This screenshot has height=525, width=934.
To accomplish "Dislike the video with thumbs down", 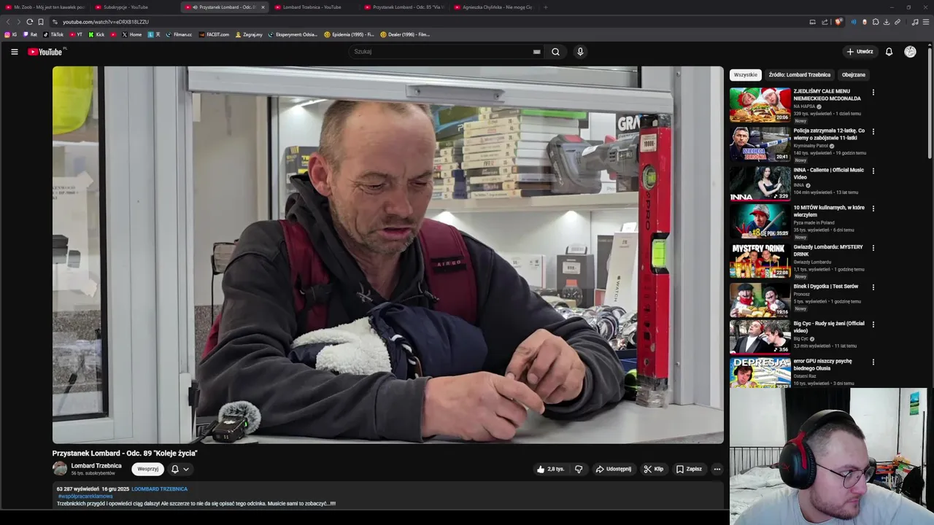I will (x=579, y=469).
